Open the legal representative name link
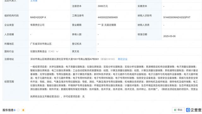 34,1
